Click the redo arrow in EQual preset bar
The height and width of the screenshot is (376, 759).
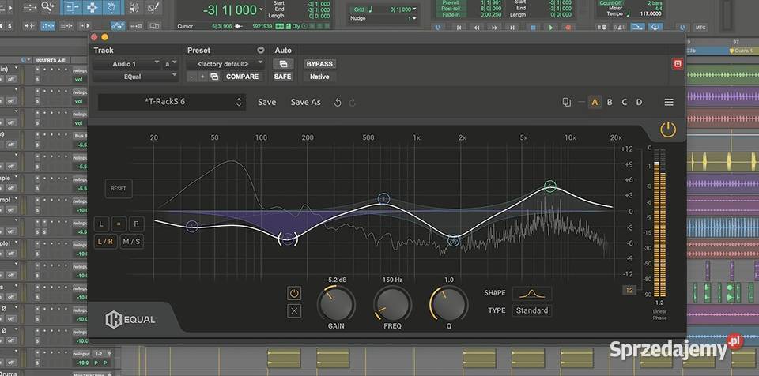tap(353, 102)
